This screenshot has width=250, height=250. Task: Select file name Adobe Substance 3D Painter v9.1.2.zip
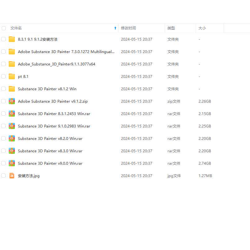click(53, 101)
